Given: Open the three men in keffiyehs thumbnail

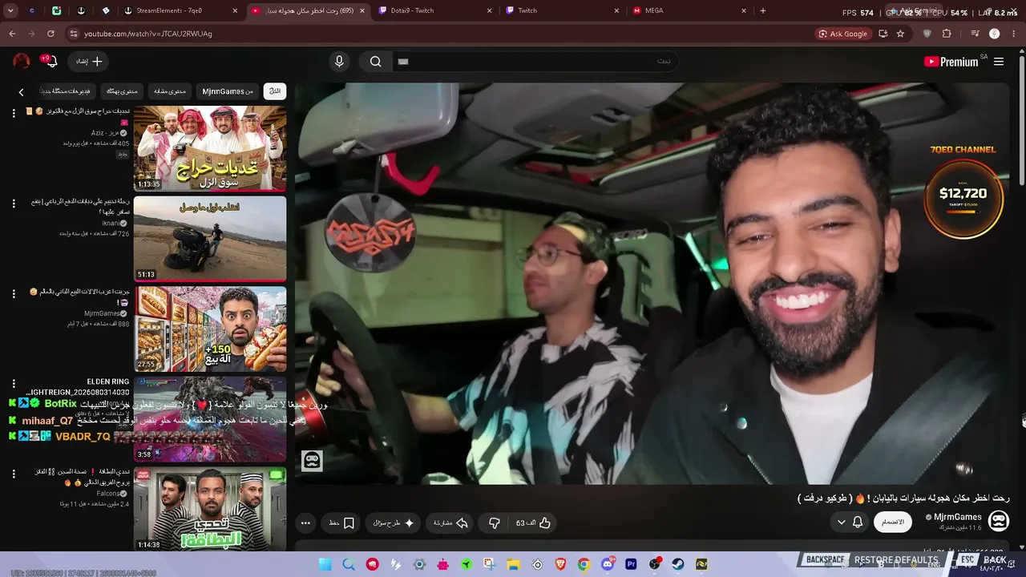Looking at the screenshot, I should [210, 148].
